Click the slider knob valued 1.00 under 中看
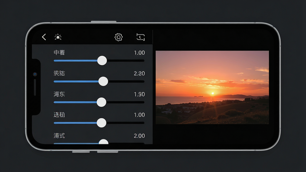Screen dimensions: 306x172 (102, 60)
